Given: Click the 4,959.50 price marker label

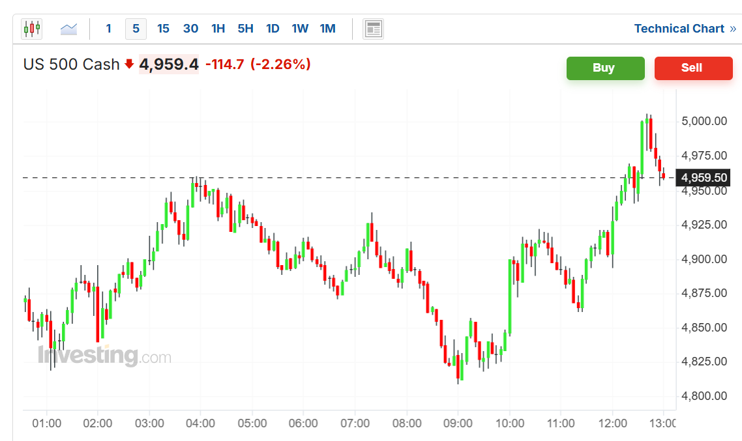Looking at the screenshot, I should coord(703,178).
